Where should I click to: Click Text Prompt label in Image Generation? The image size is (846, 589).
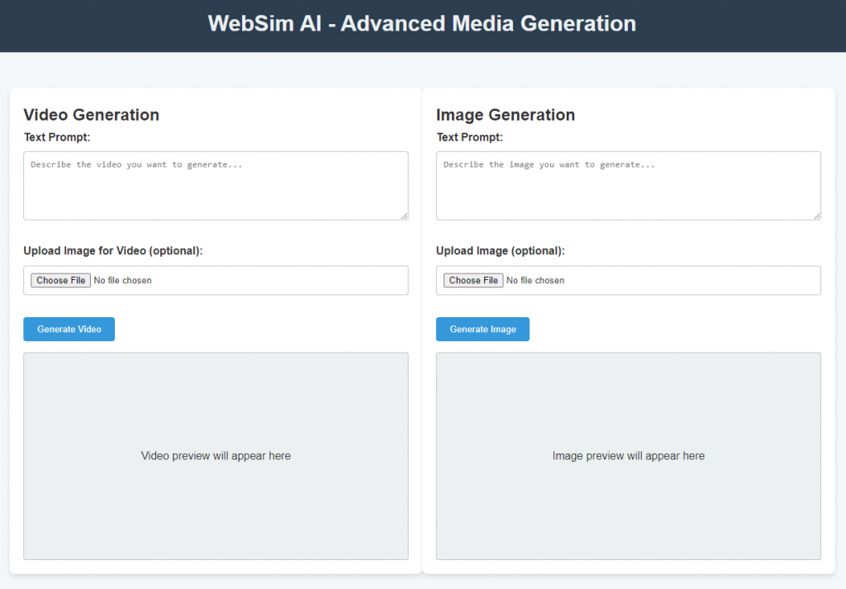469,137
